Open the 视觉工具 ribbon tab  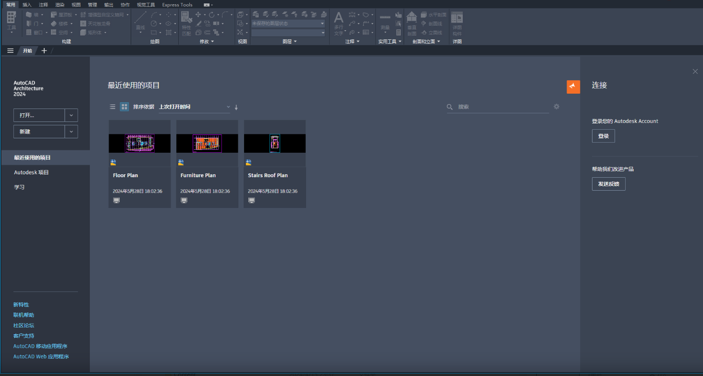[x=146, y=5]
